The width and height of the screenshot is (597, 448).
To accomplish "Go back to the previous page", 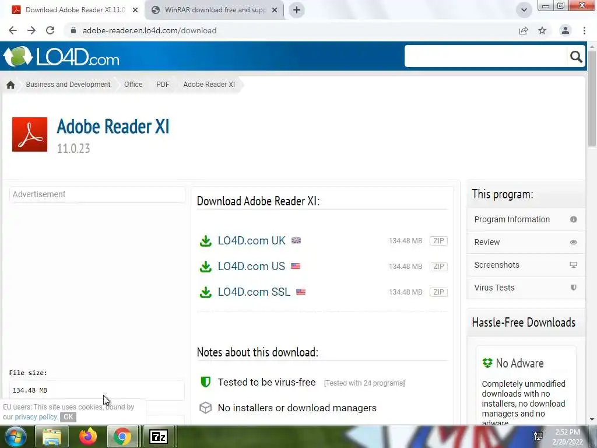I will click(13, 30).
